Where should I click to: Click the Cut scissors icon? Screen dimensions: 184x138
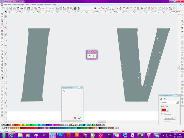point(32,8)
